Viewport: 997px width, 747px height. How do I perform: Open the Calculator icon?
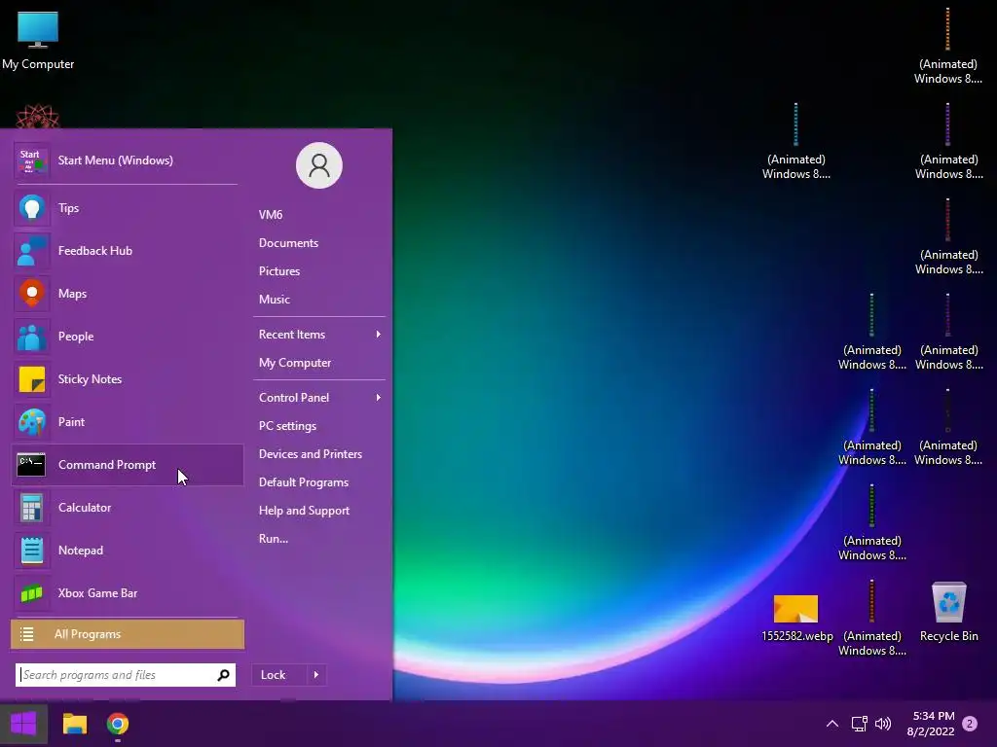click(x=31, y=508)
